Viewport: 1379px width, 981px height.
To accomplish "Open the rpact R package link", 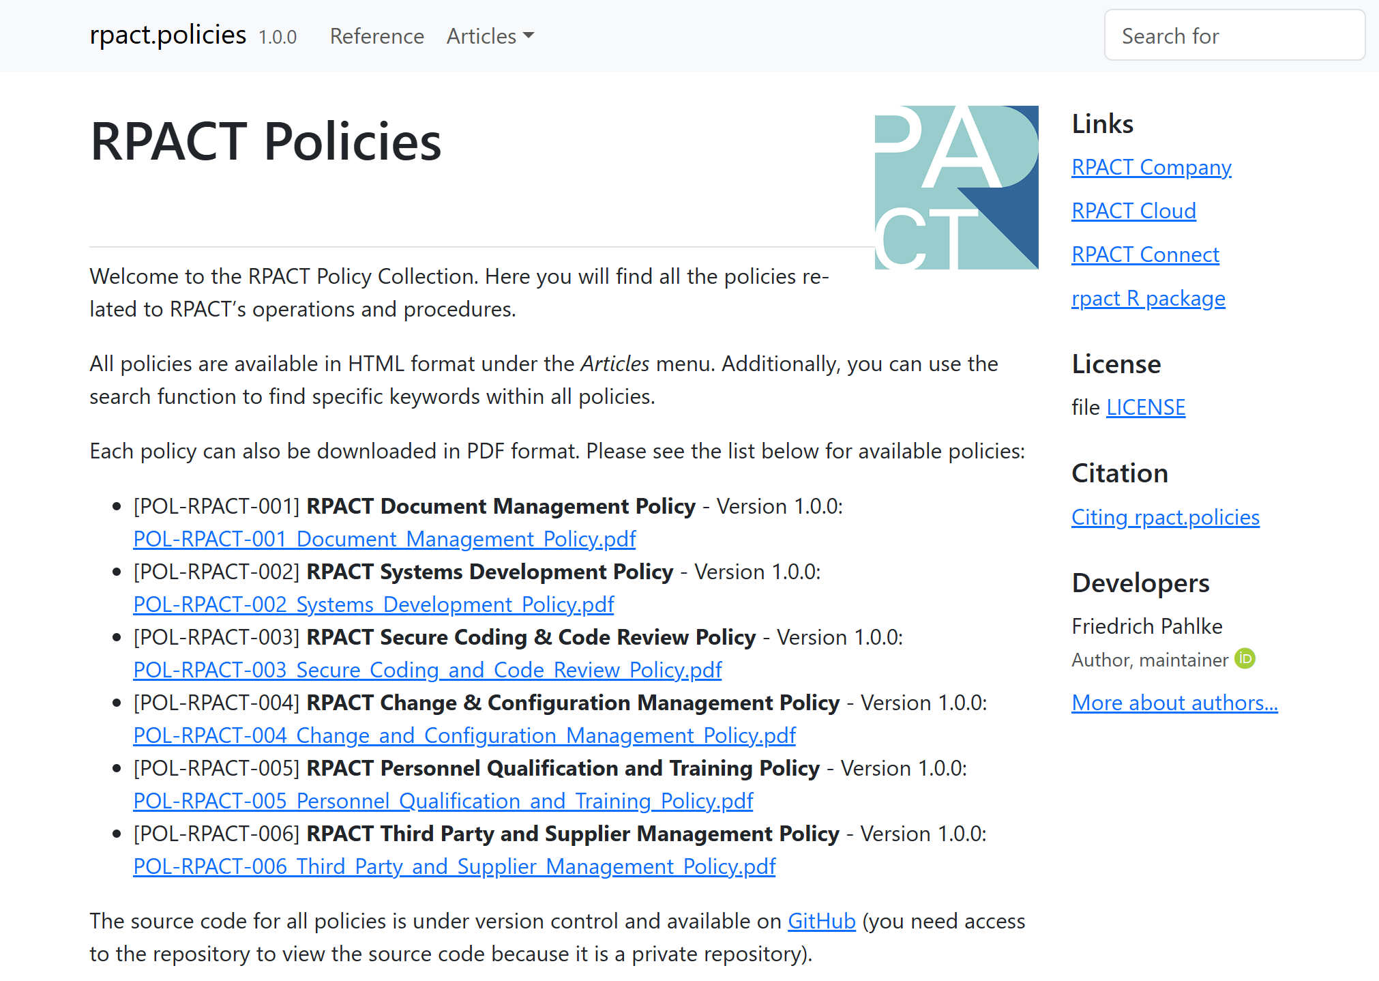I will point(1148,298).
